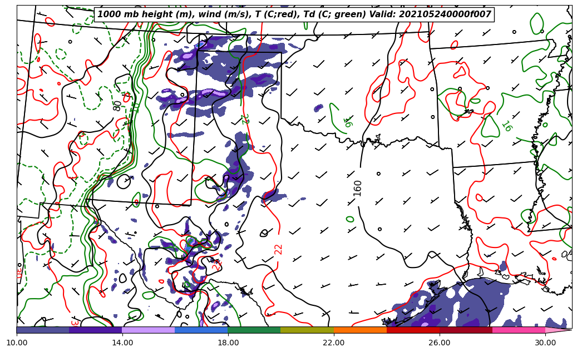Click the black 160 height contour label
The image size is (577, 352).
358,188
